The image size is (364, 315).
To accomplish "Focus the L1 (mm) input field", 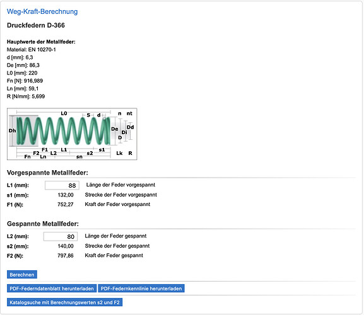I will point(62,185).
